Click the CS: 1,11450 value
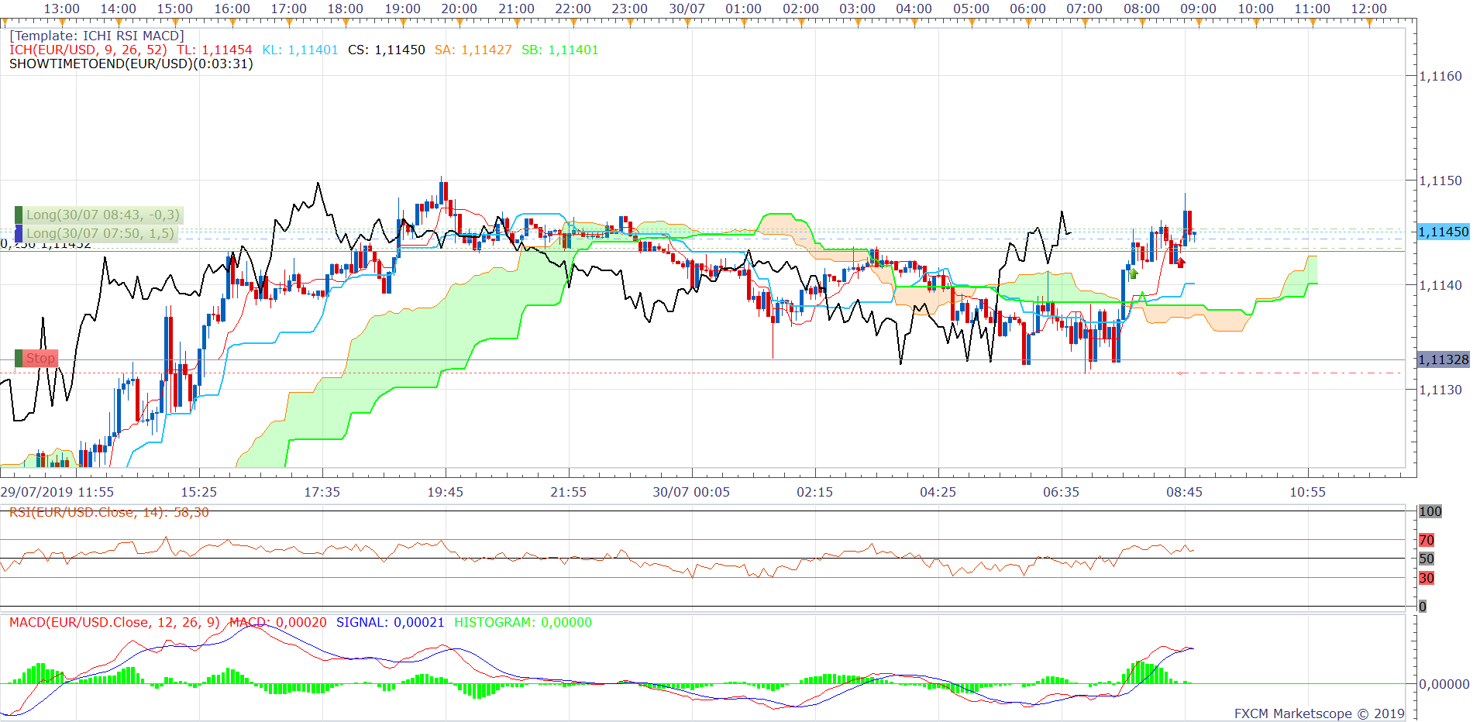Image resolution: width=1480 pixels, height=722 pixels. pos(387,50)
